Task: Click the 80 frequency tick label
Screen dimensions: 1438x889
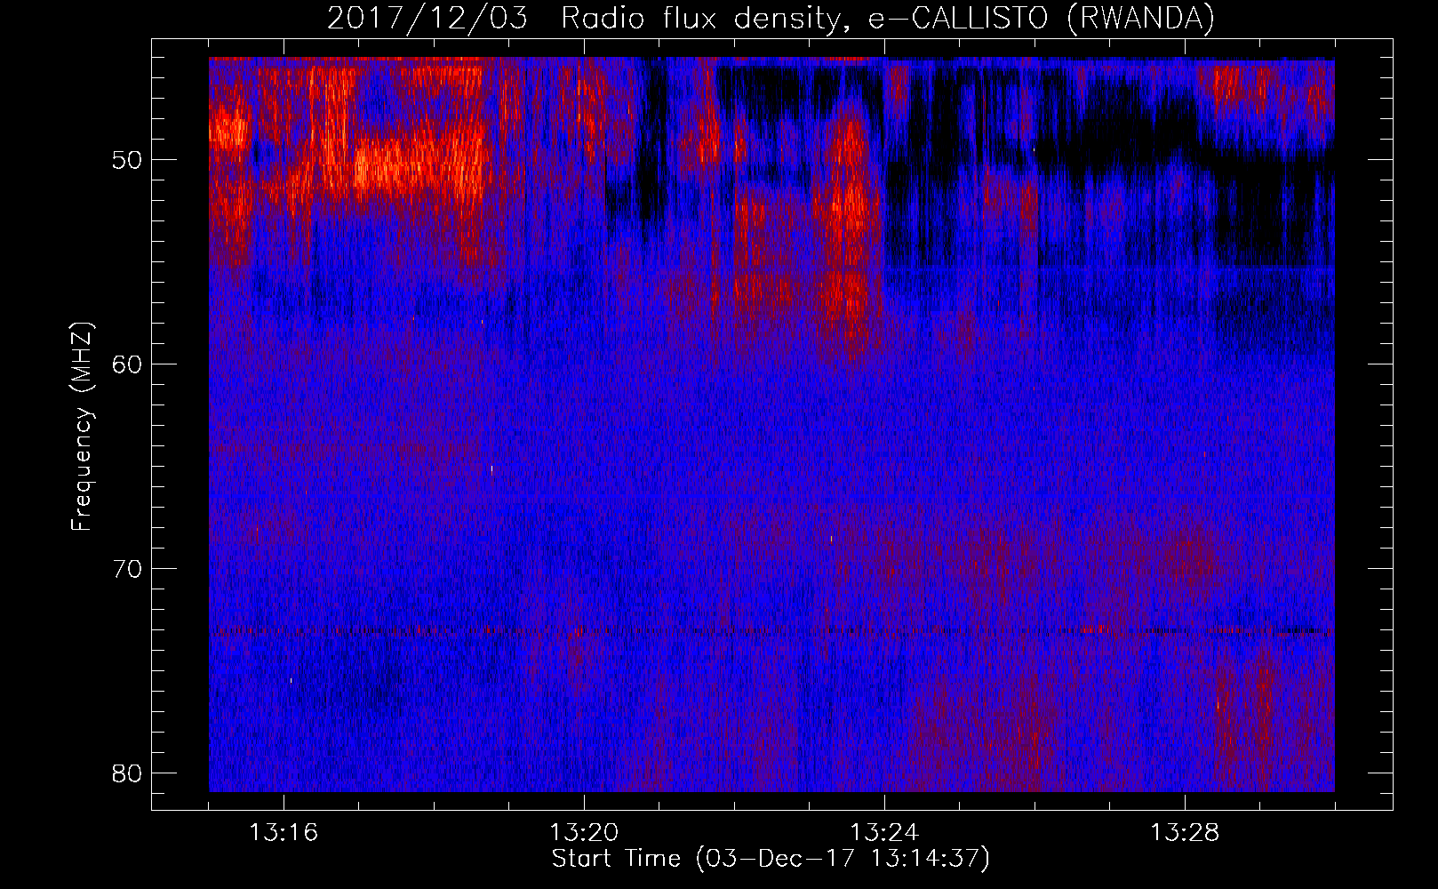Action: [128, 773]
